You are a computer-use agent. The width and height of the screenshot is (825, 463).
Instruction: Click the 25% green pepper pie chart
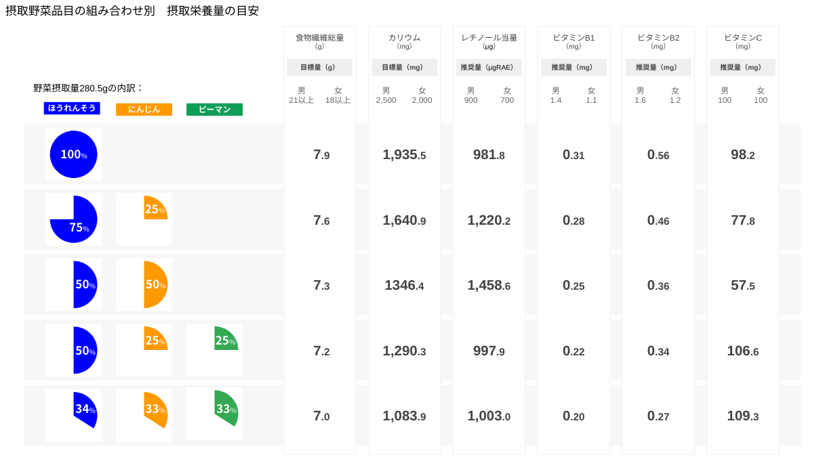click(x=226, y=340)
